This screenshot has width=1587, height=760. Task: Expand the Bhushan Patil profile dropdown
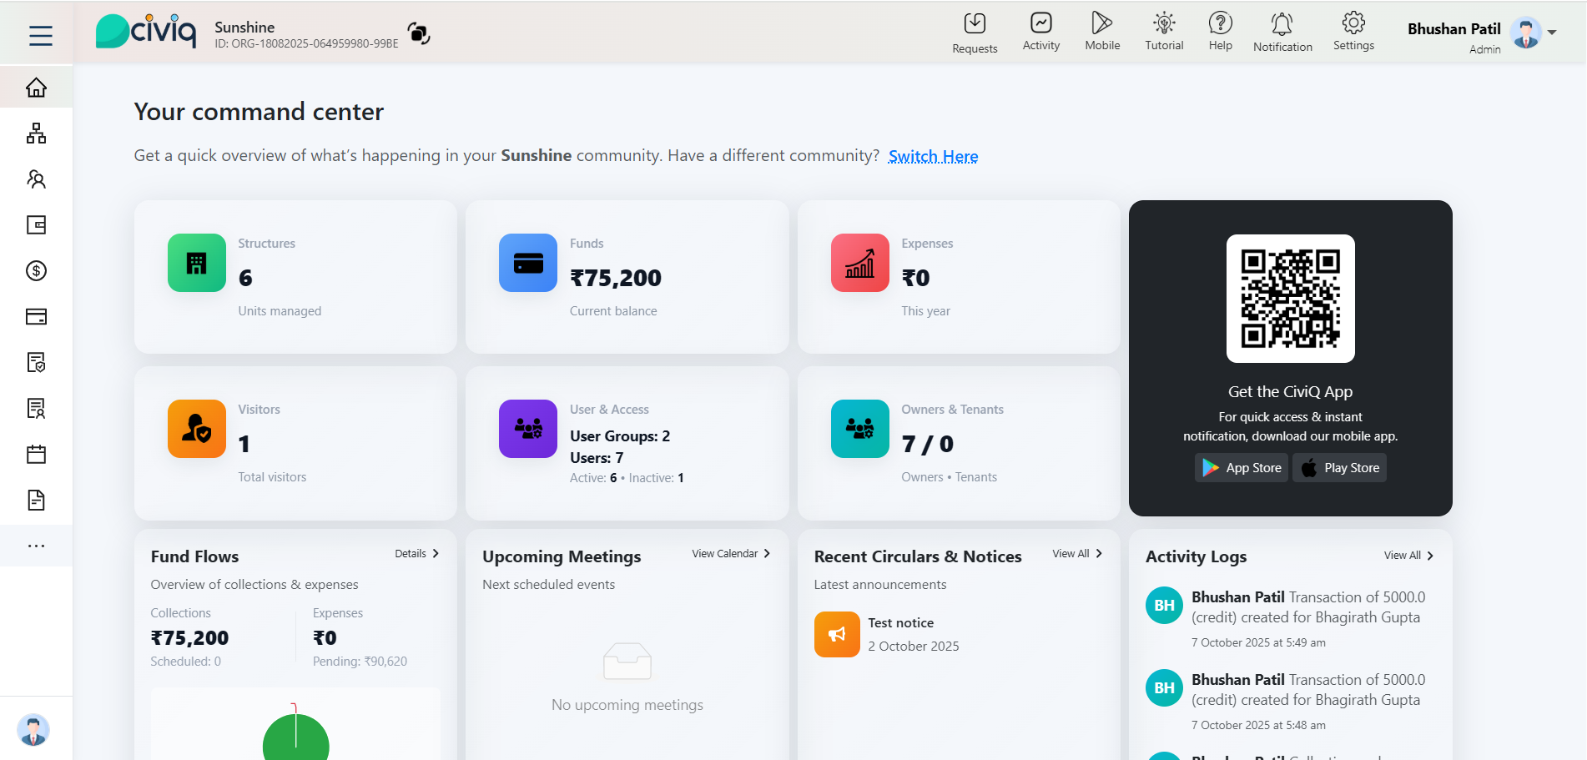click(1552, 33)
